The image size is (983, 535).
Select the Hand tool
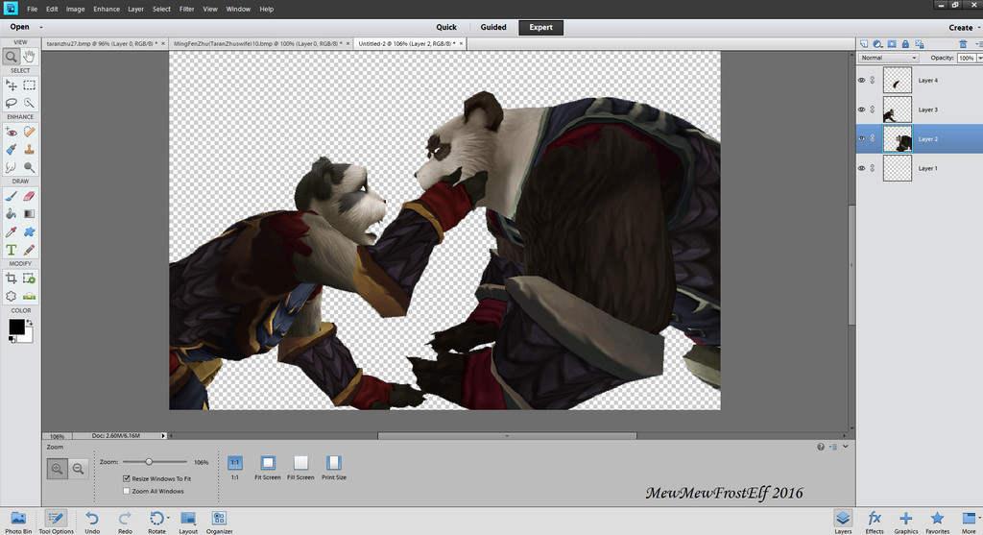(x=30, y=57)
